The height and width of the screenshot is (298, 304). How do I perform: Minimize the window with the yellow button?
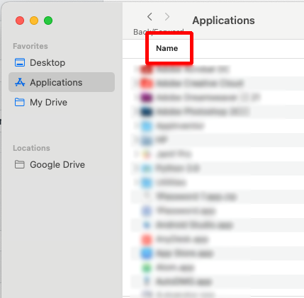(34, 21)
